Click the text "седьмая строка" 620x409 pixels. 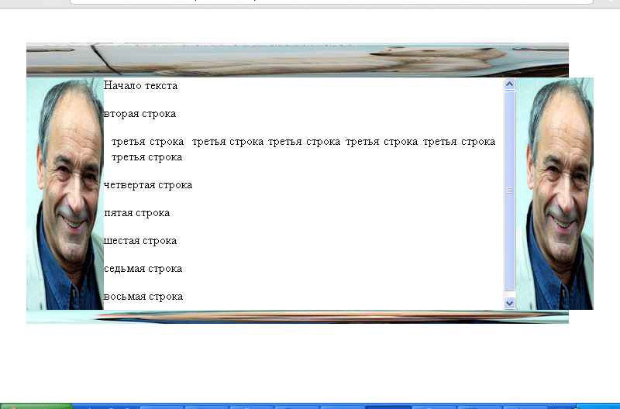143,269
